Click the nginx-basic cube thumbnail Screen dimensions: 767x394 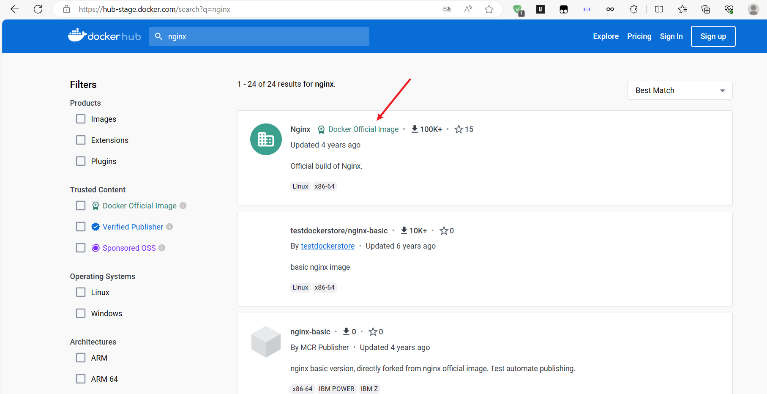[x=266, y=342]
